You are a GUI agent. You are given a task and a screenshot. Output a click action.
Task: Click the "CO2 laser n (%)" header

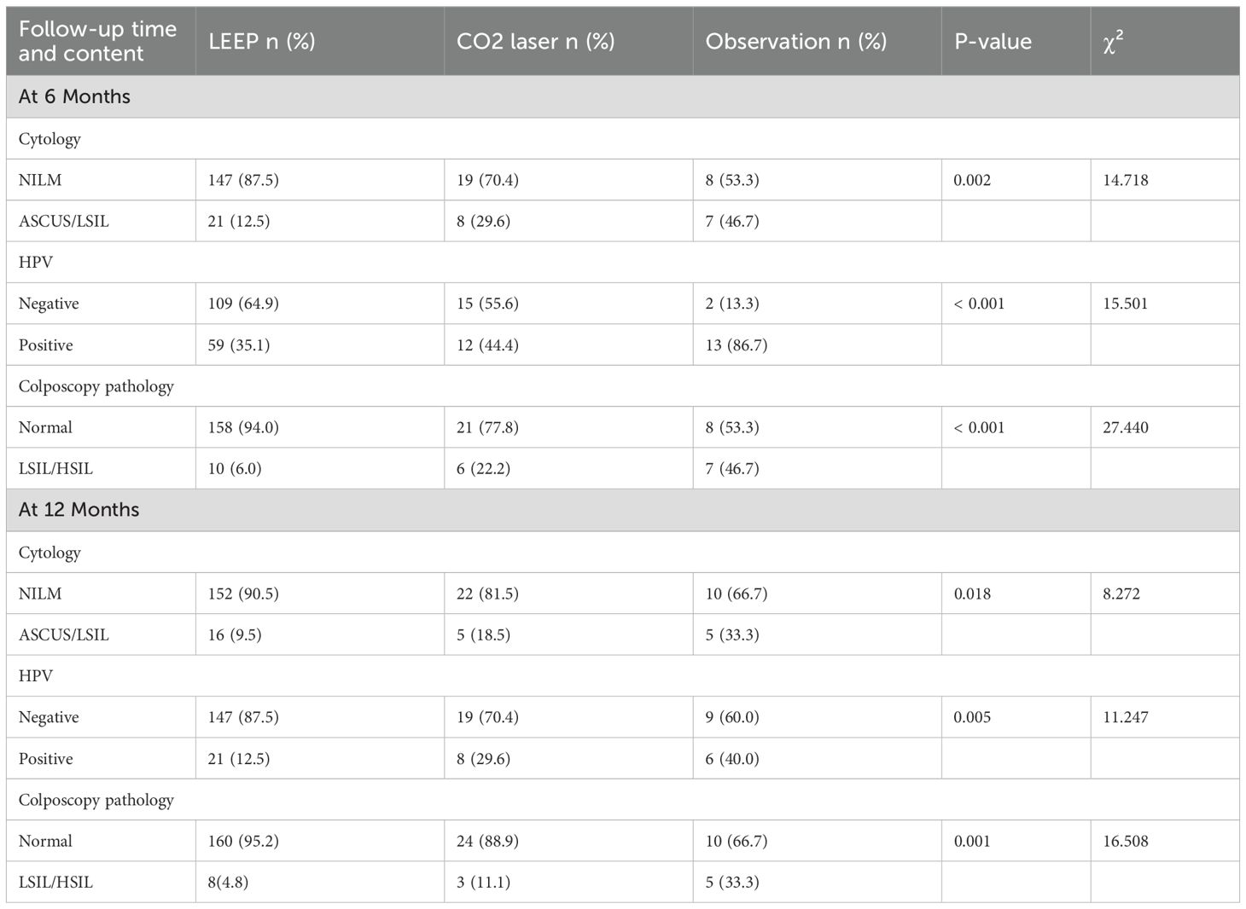pos(535,41)
